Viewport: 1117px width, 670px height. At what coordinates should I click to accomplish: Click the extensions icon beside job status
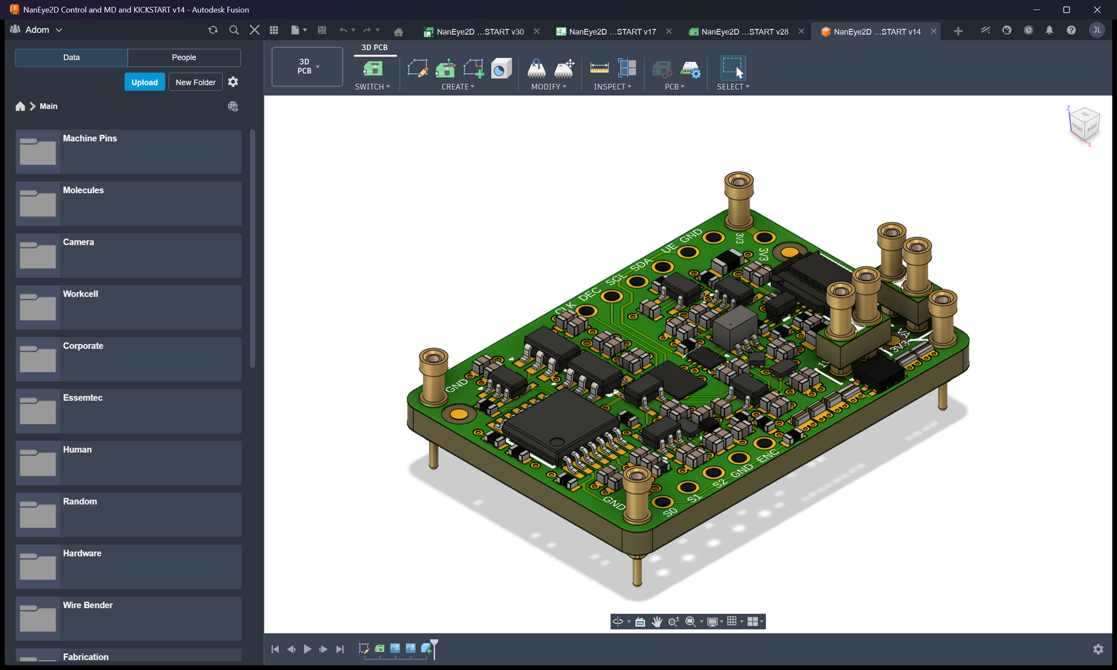[x=1007, y=30]
